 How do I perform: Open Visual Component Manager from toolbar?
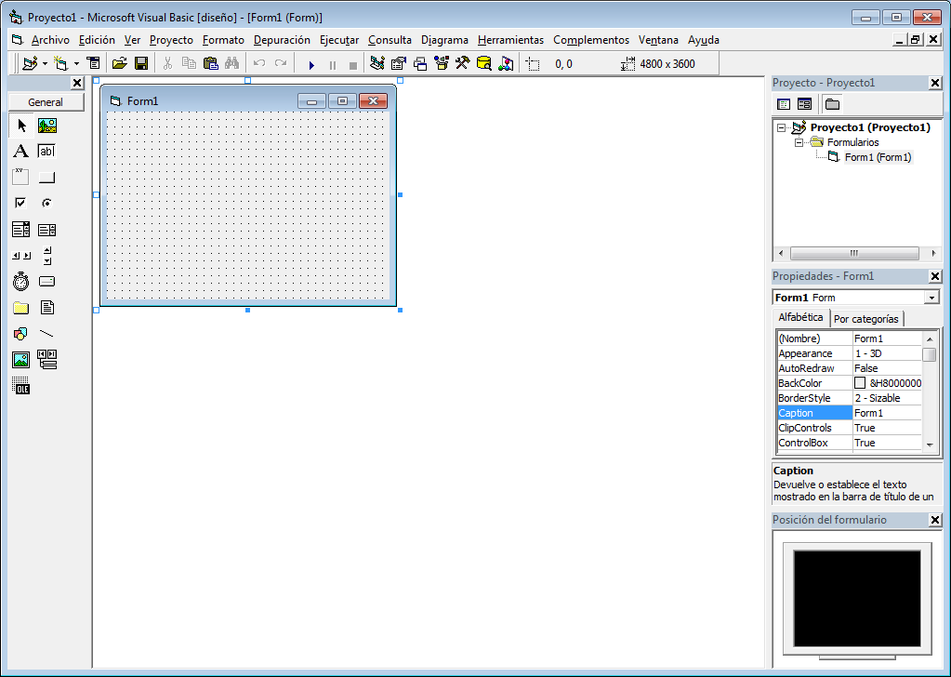point(506,63)
